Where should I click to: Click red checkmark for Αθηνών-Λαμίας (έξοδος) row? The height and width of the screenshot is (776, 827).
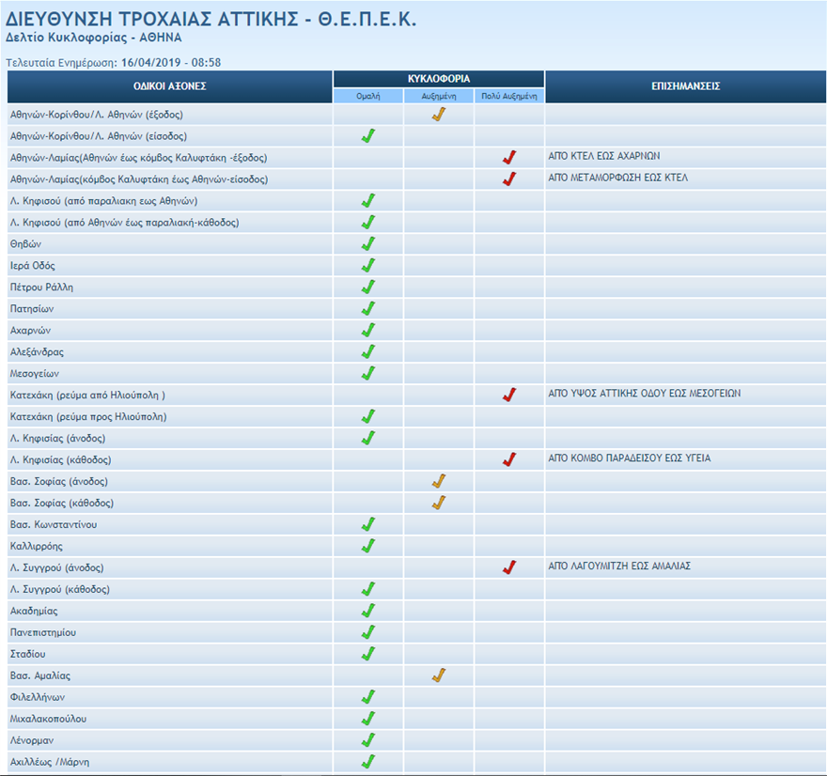[x=509, y=158]
